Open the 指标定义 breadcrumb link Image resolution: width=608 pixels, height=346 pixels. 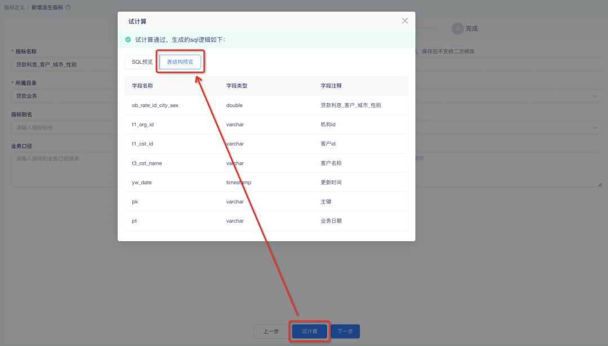(x=15, y=7)
